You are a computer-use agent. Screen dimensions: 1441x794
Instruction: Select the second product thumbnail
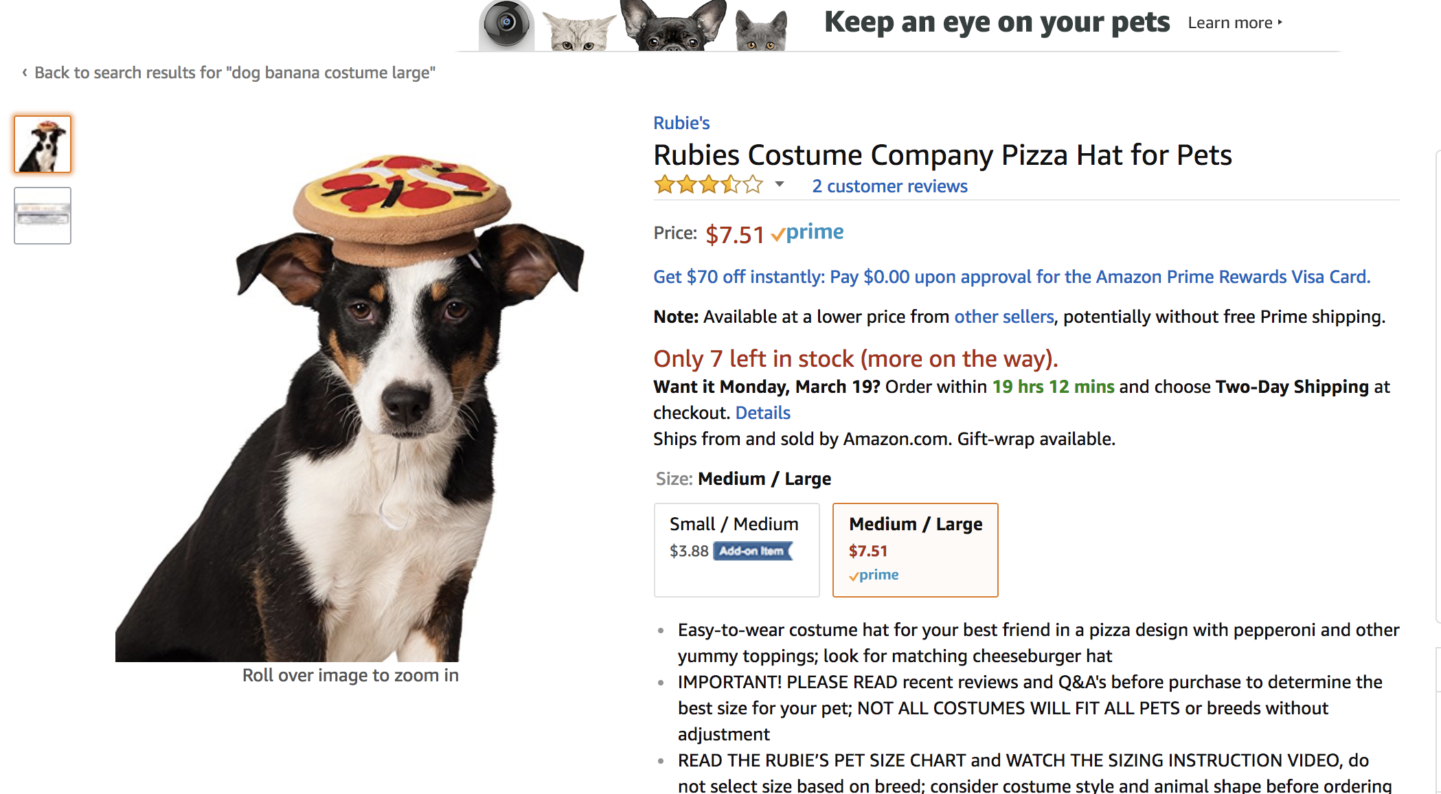pyautogui.click(x=43, y=216)
